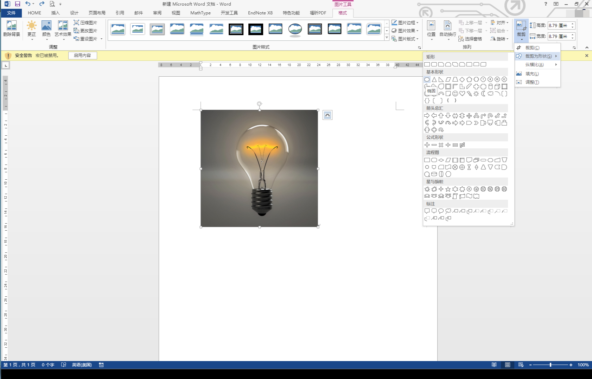Click Compress Pictures (压缩图片)
The height and width of the screenshot is (379, 592).
85,23
